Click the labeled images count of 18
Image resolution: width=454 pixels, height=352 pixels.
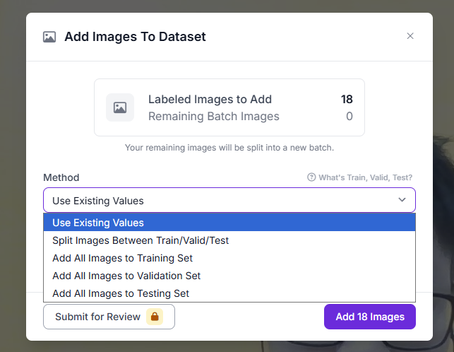(347, 100)
